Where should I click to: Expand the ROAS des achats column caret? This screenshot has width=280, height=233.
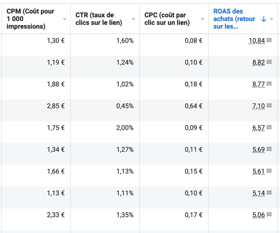pos(272,19)
